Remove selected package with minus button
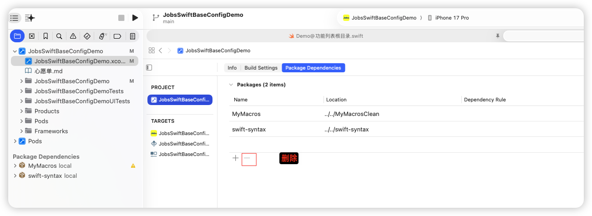Image resolution: width=592 pixels, height=216 pixels. [247, 158]
